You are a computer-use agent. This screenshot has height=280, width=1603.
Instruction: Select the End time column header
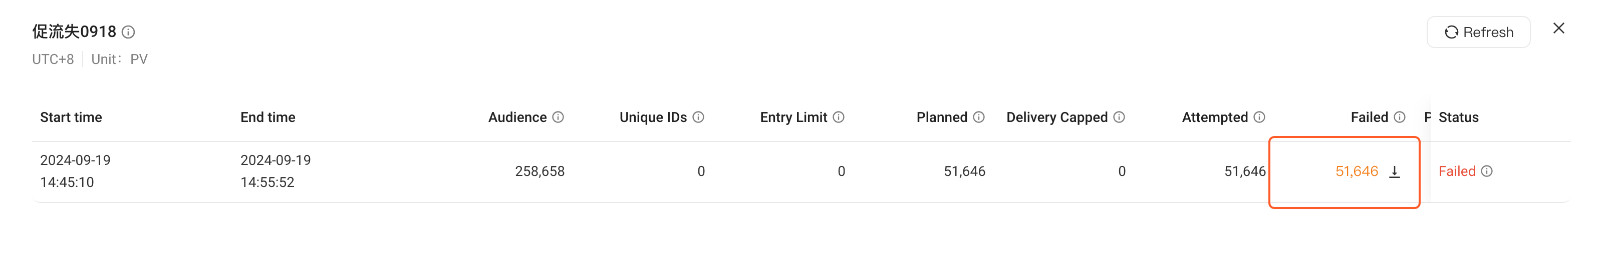pyautogui.click(x=268, y=117)
